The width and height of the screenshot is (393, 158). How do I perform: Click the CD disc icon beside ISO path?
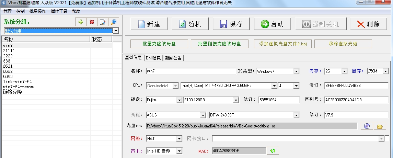pyautogui.click(x=367, y=126)
